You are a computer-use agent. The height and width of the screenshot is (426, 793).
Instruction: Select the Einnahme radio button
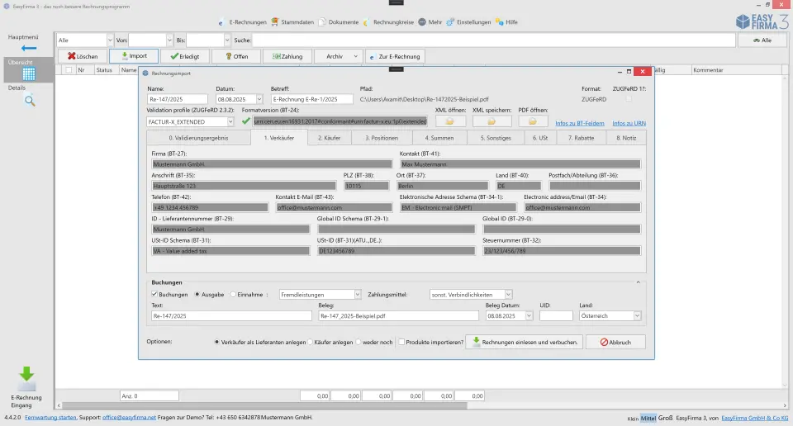[x=233, y=294]
